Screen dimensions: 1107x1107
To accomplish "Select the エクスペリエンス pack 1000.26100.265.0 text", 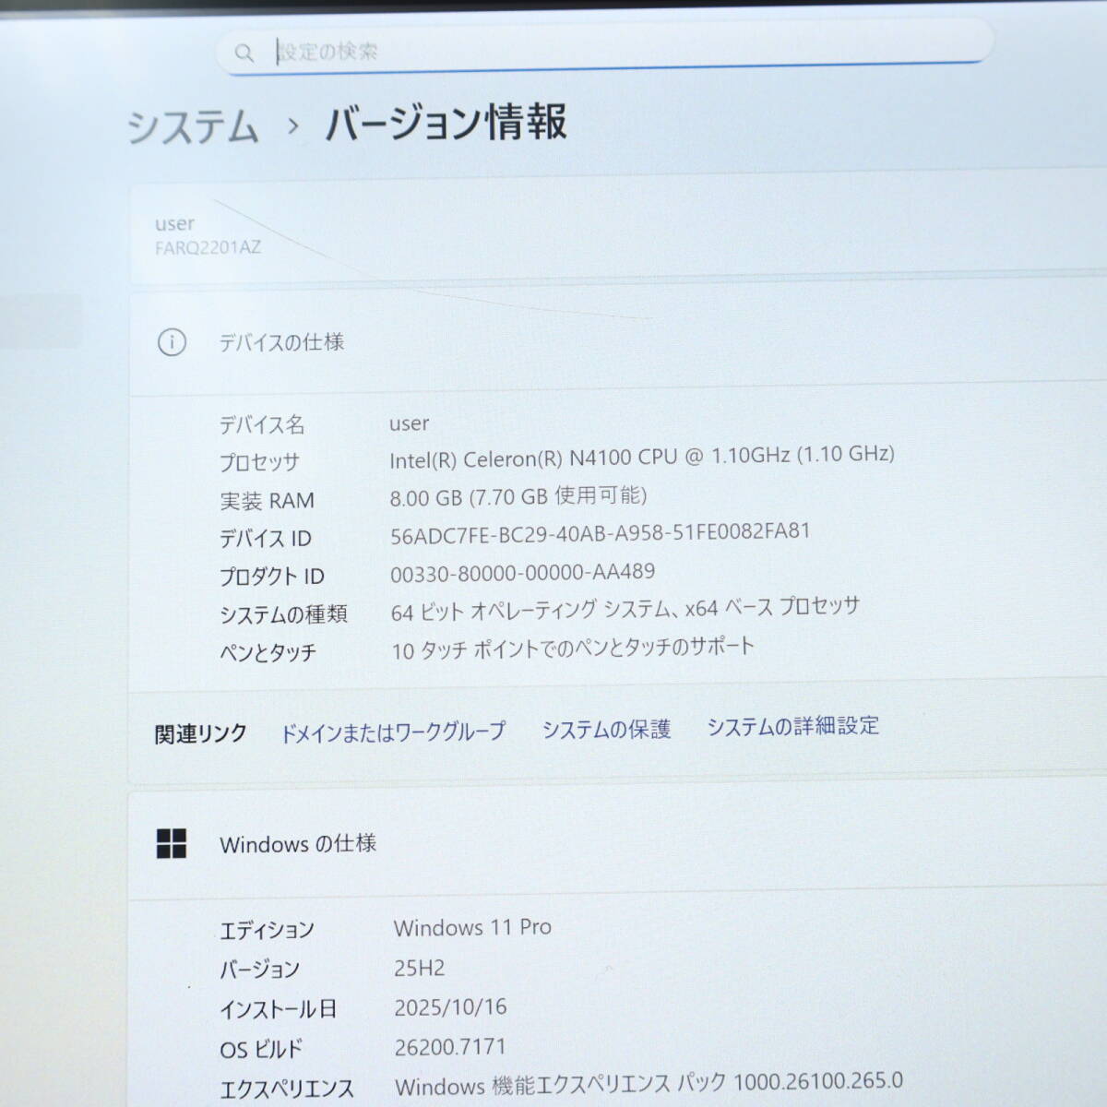I will 649,1083.
